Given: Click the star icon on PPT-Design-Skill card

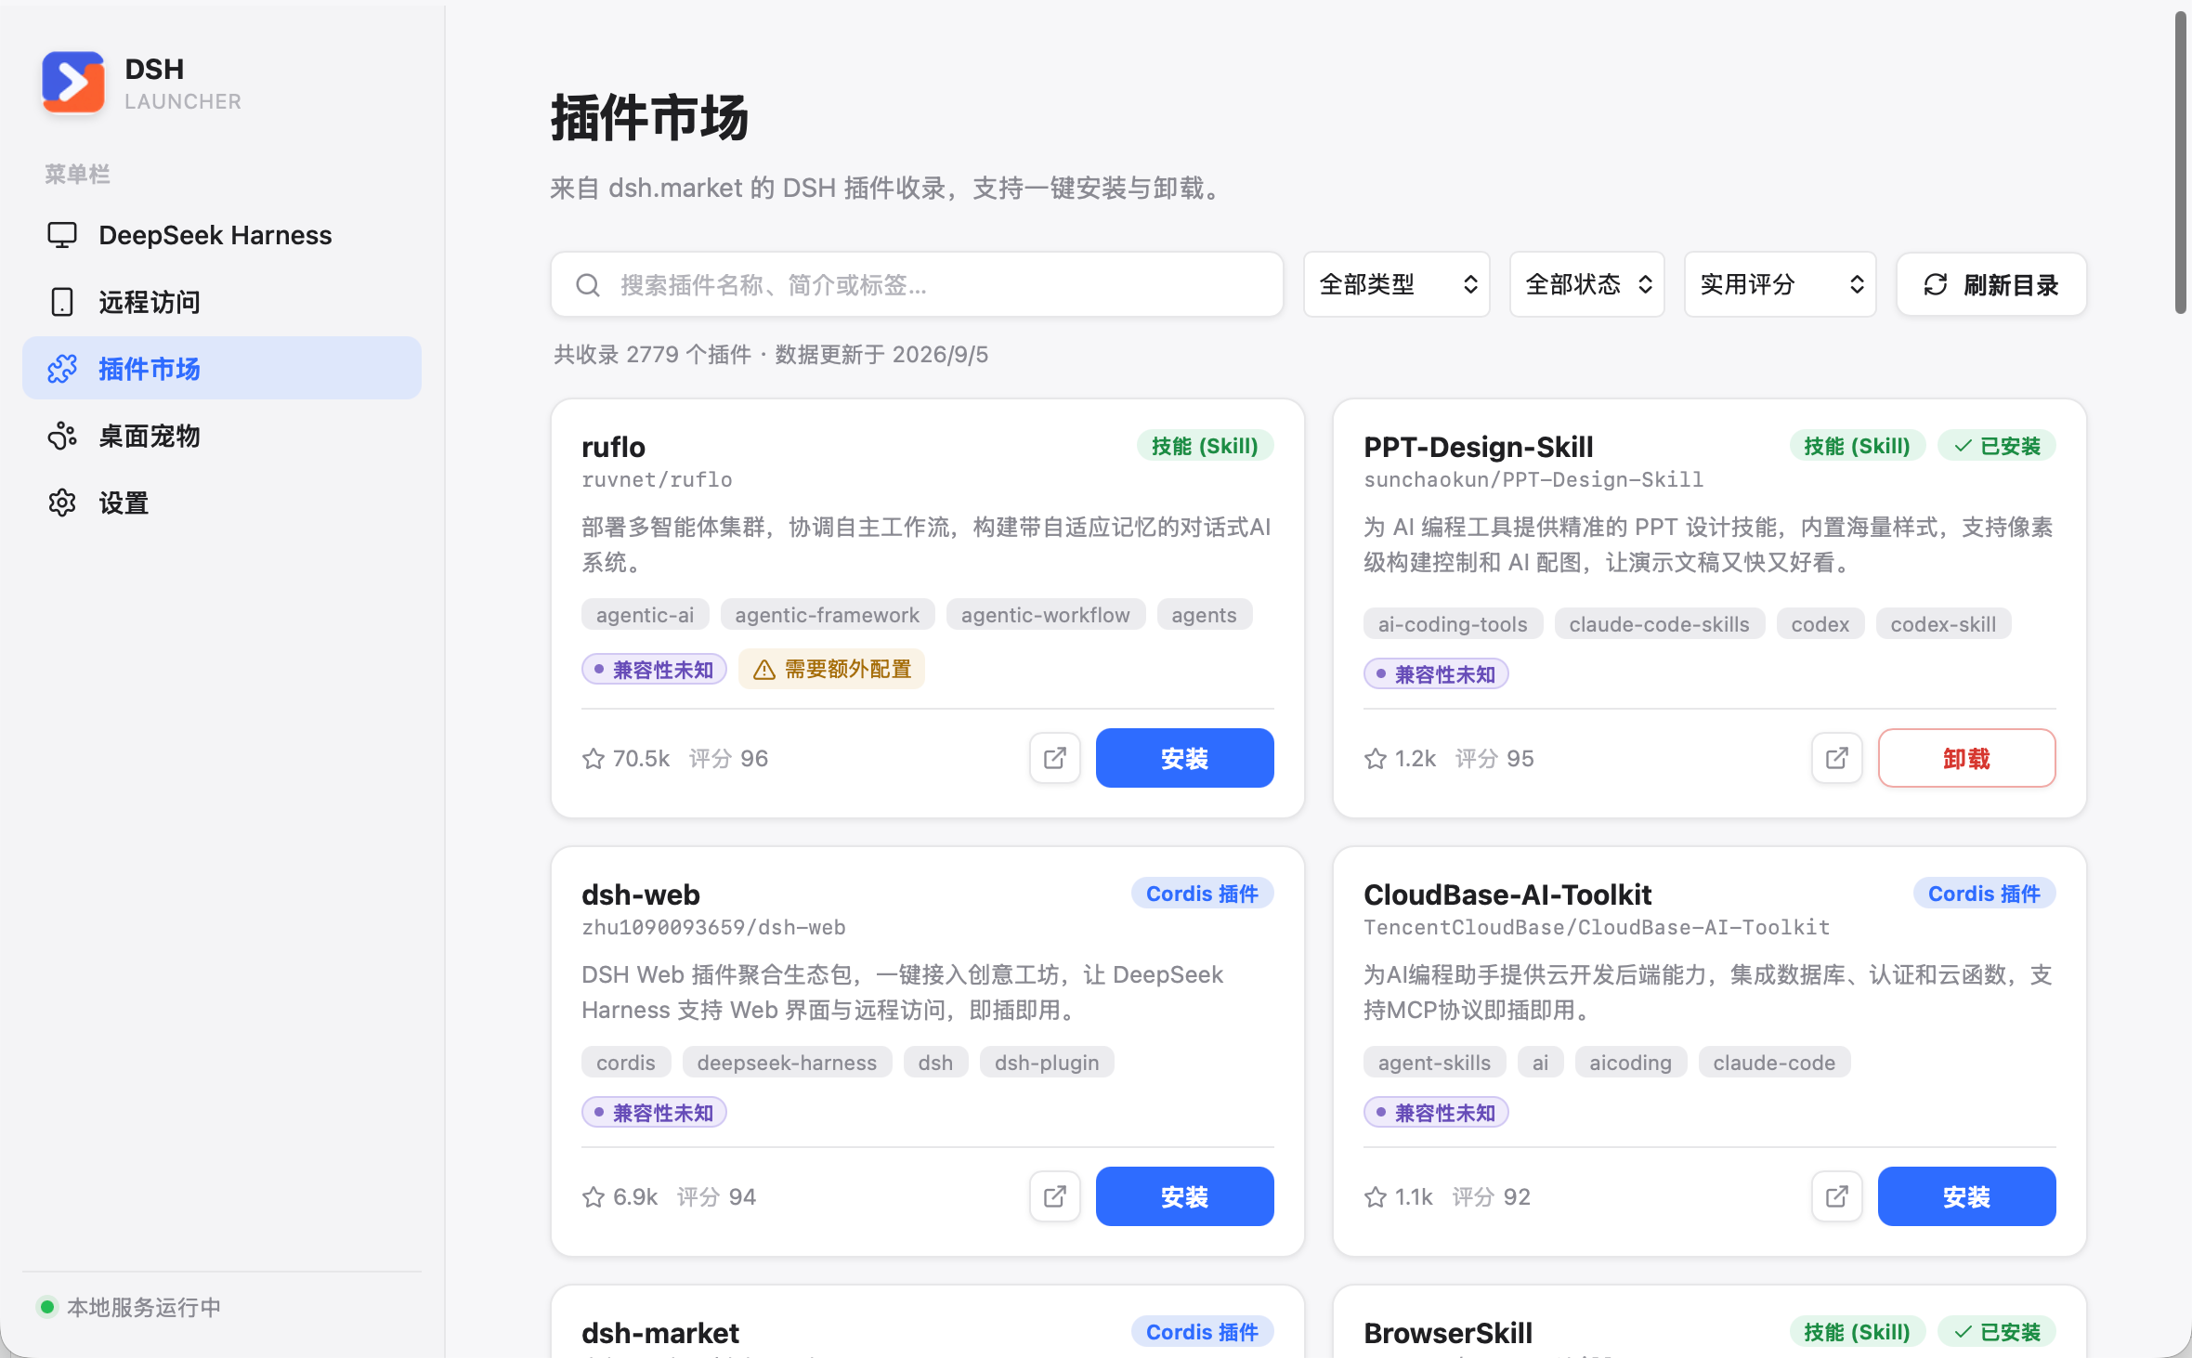Looking at the screenshot, I should tap(1376, 759).
